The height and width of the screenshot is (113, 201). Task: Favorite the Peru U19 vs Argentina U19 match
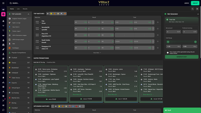click(x=158, y=35)
